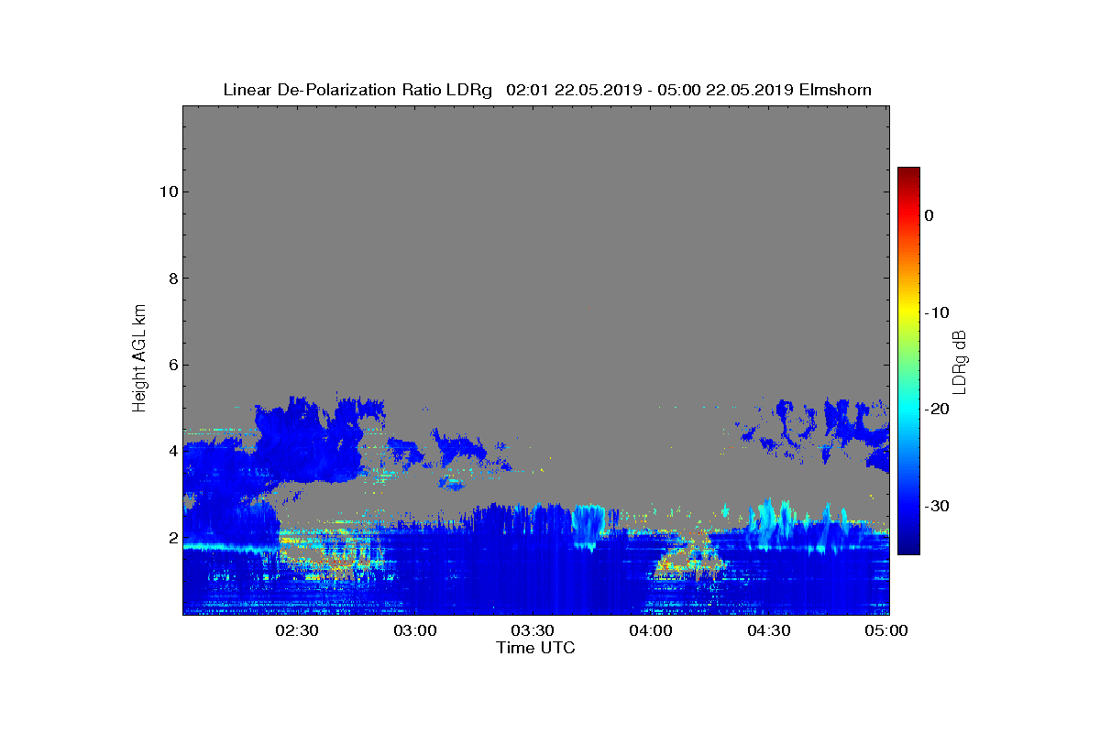This screenshot has height=733, width=1100.
Task: Click the height tick label 10
Action: pyautogui.click(x=168, y=191)
